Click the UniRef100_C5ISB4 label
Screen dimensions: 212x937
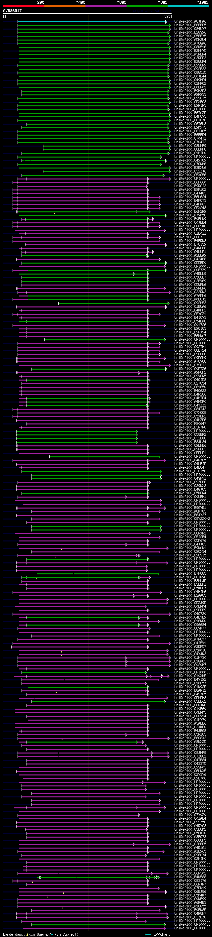pos(190,537)
